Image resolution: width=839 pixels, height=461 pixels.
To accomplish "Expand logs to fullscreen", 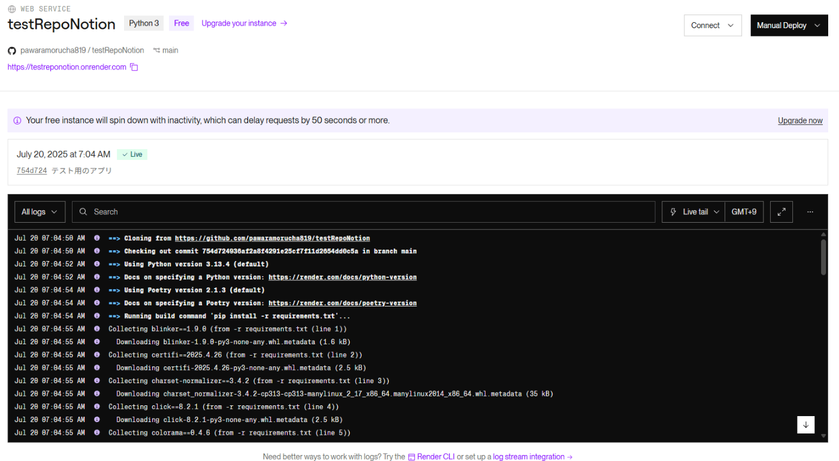I will [x=781, y=212].
